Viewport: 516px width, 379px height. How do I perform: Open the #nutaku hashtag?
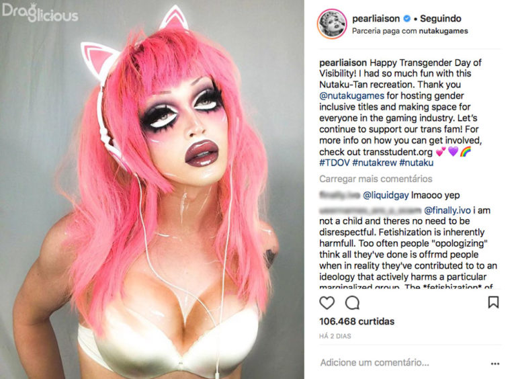[x=417, y=163]
